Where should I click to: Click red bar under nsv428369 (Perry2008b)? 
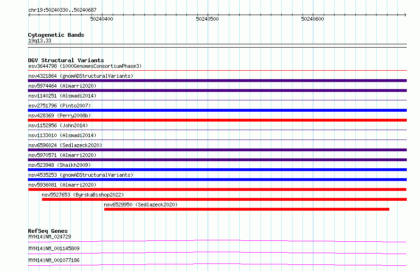tap(217, 120)
